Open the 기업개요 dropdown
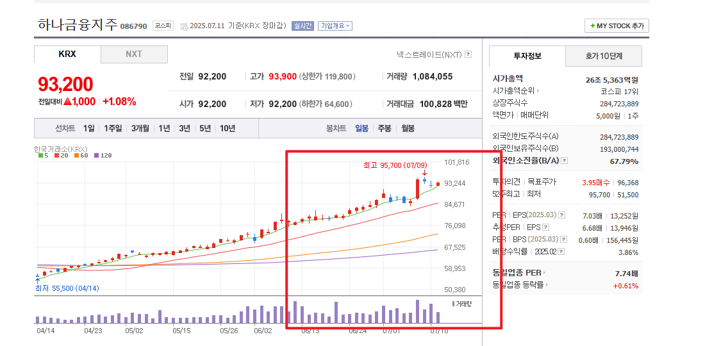Viewport: 712px width, 346px height. [x=335, y=26]
